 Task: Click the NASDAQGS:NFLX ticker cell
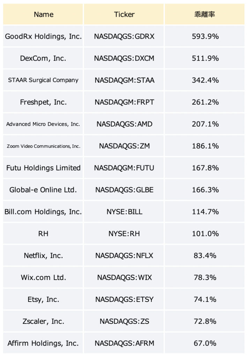click(x=124, y=256)
